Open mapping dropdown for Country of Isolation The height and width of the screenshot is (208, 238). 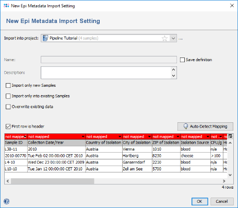[x=120, y=136]
